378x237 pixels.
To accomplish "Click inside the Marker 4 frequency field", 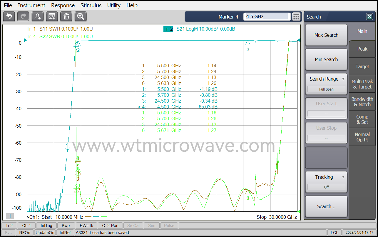I will [x=266, y=17].
